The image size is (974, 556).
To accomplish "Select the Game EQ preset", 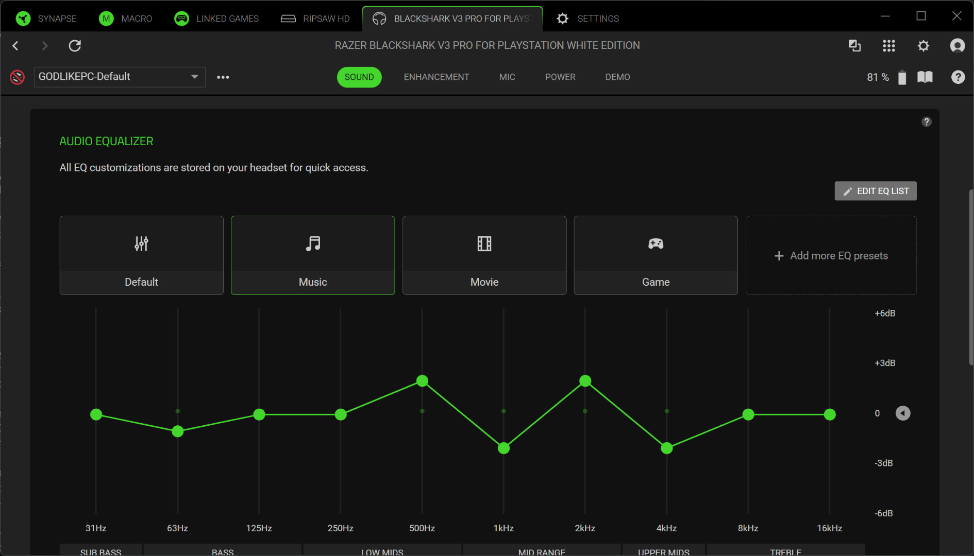I will tap(656, 255).
